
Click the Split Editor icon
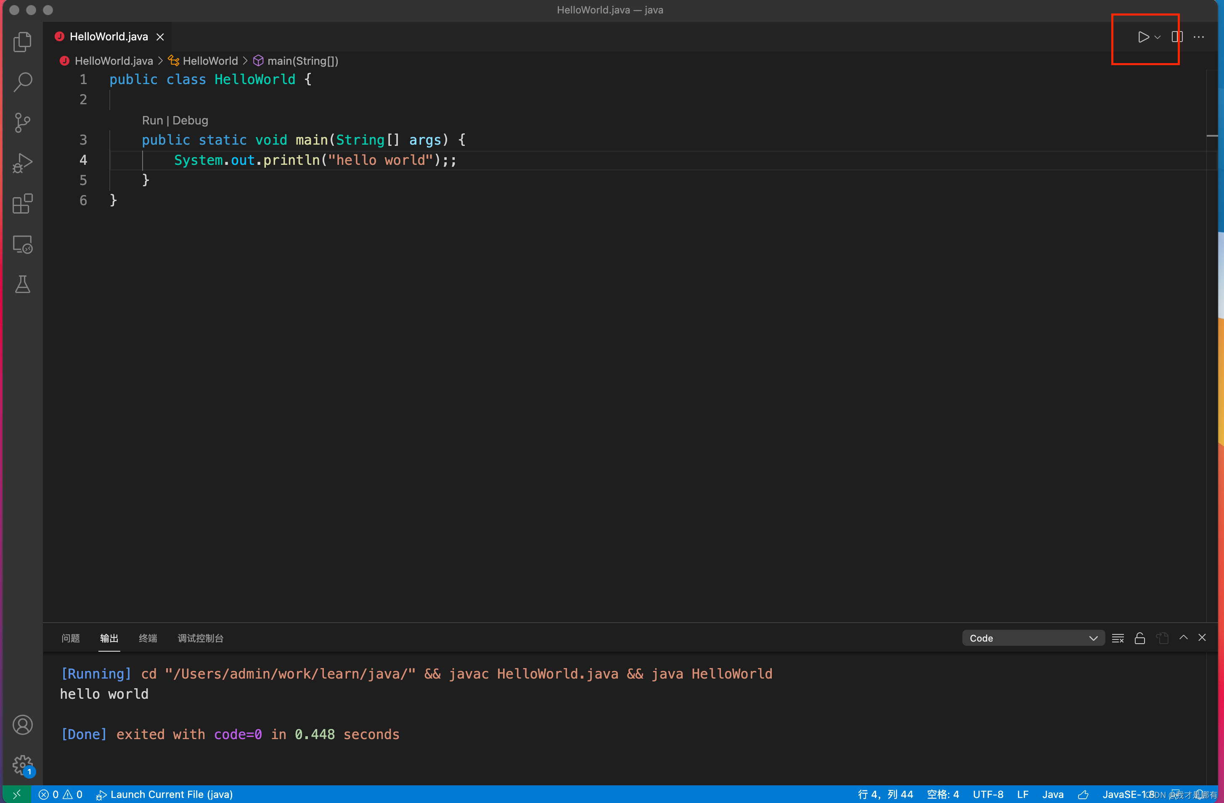click(1177, 37)
